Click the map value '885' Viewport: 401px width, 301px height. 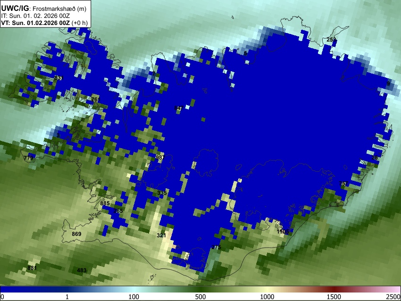click(x=105, y=203)
